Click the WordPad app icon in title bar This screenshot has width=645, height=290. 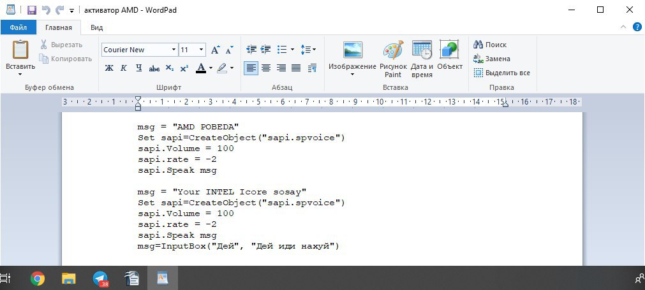click(x=11, y=10)
